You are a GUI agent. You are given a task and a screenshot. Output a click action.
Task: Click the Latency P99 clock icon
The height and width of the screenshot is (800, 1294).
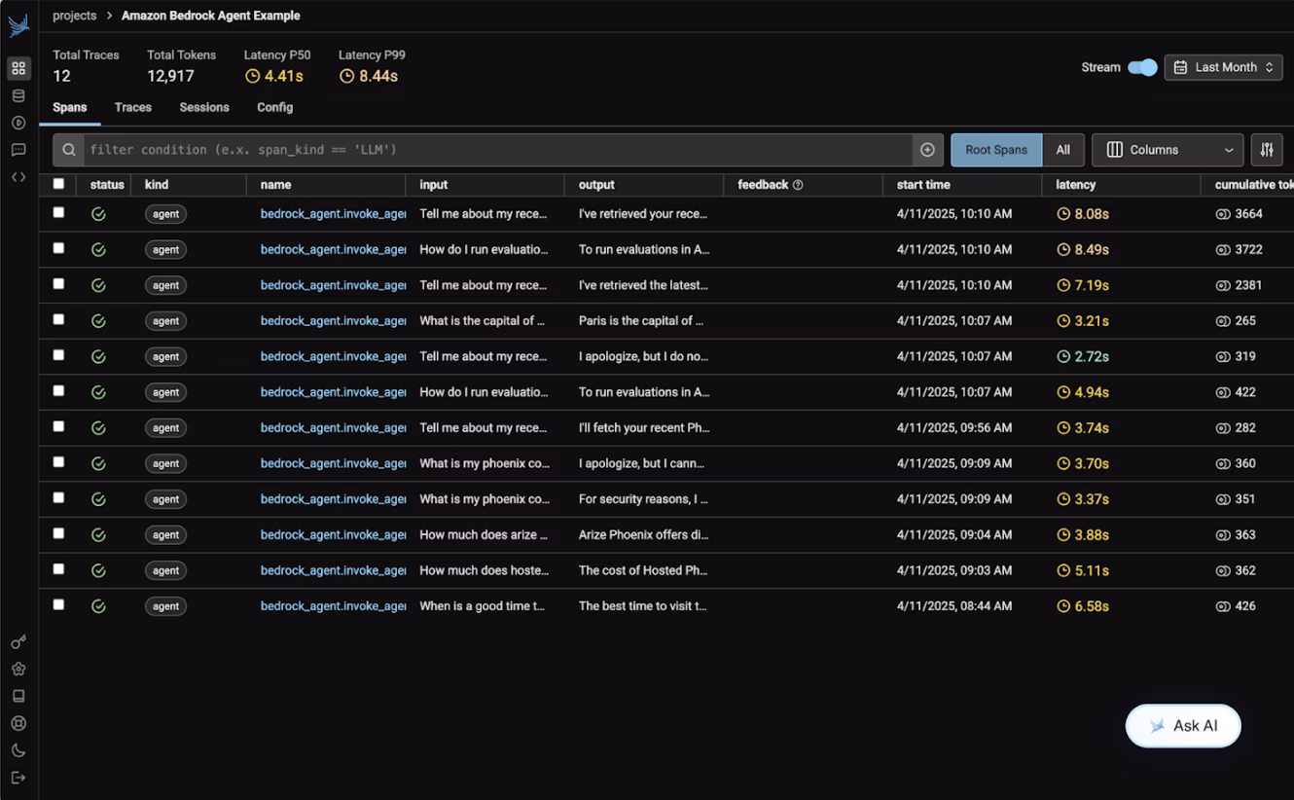[x=346, y=76]
